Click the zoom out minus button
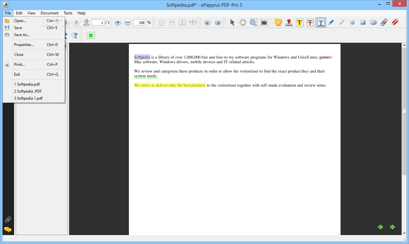Screen dimensions: 409x244 [128, 22]
